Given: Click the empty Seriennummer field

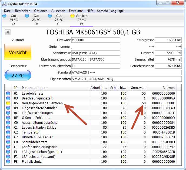Looking at the screenshot, I should point(96,46).
